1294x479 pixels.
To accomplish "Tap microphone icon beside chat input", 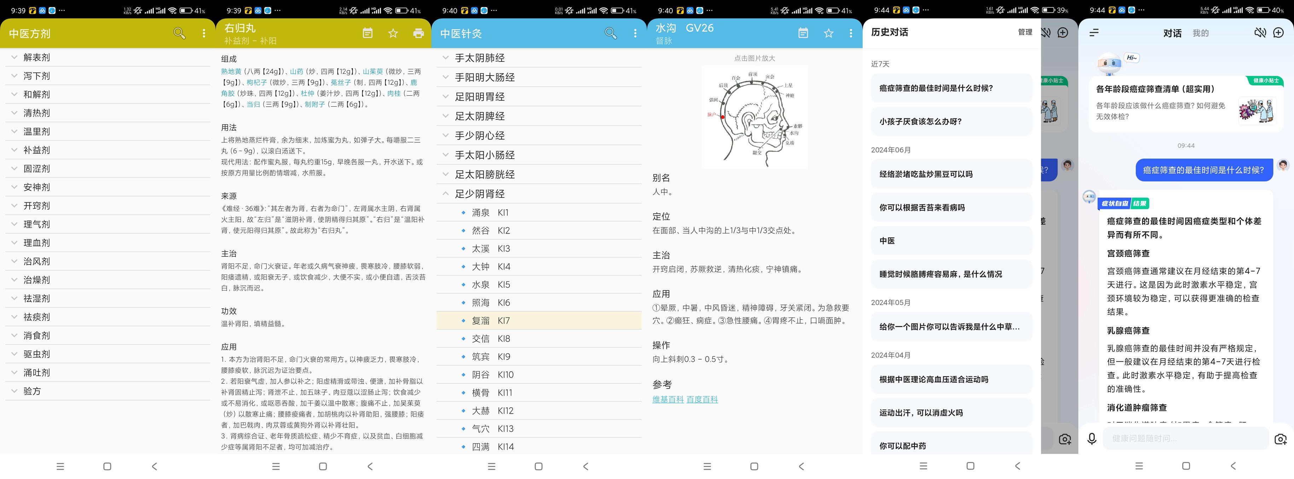I will [1091, 439].
